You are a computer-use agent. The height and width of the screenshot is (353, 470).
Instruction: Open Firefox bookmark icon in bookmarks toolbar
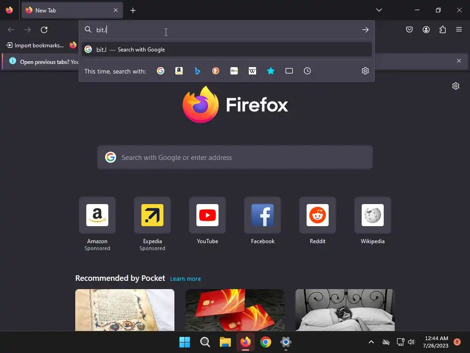[x=73, y=46]
